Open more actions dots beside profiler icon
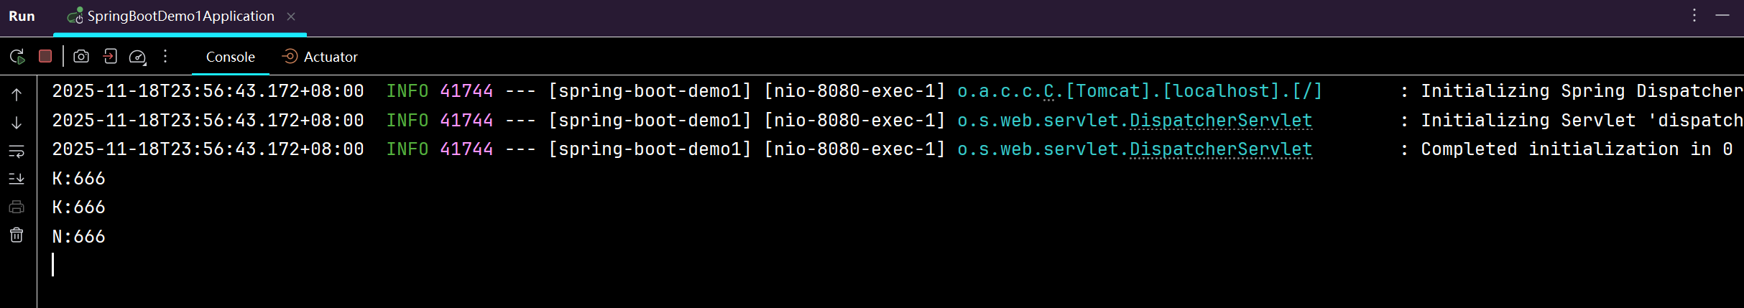 (165, 56)
